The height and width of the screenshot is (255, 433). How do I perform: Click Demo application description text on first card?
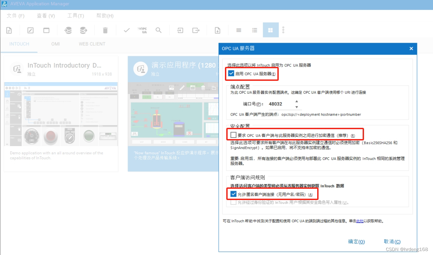point(56,155)
